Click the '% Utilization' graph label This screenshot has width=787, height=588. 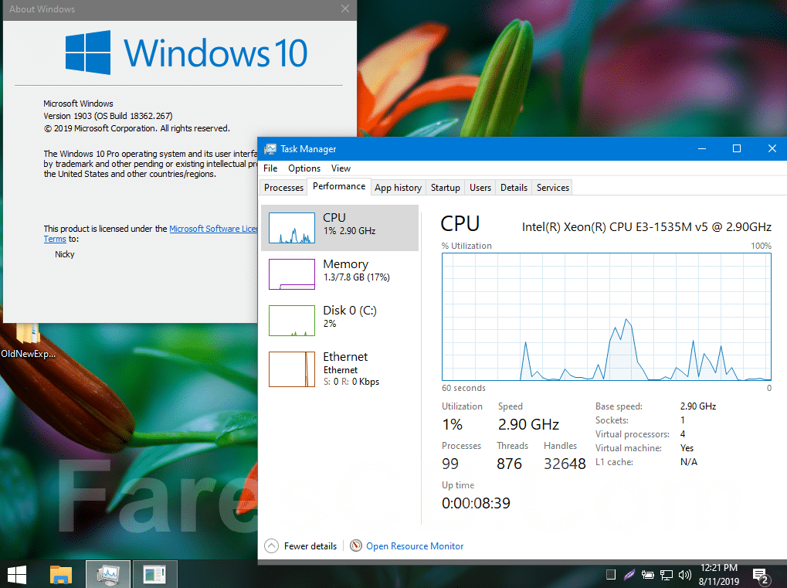click(x=466, y=246)
